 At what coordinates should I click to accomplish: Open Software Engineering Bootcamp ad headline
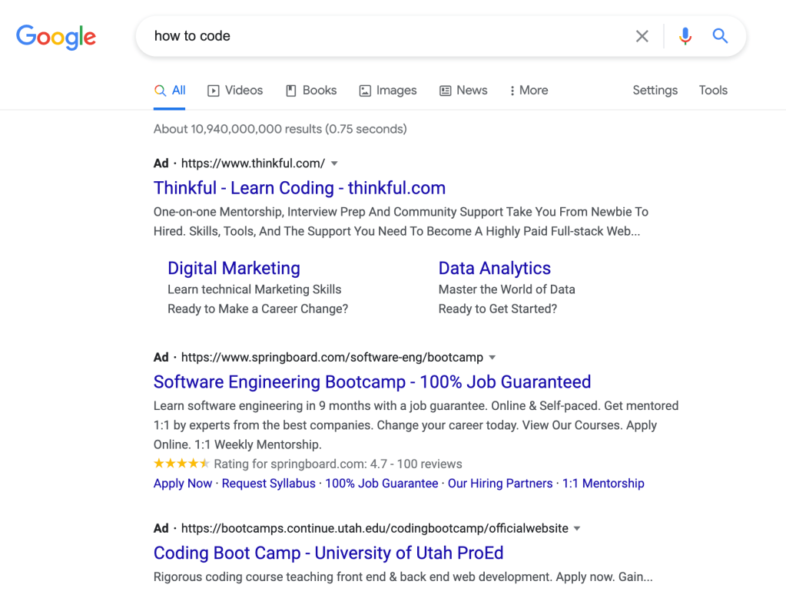pos(372,382)
